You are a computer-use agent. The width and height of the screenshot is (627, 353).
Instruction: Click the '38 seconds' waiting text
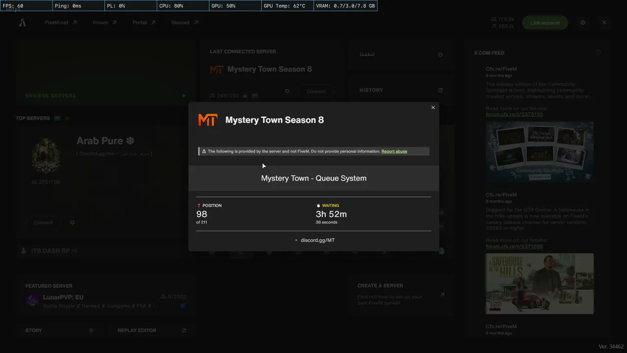(x=327, y=223)
